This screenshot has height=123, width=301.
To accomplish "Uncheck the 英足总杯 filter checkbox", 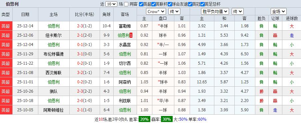I will coord(202,4).
